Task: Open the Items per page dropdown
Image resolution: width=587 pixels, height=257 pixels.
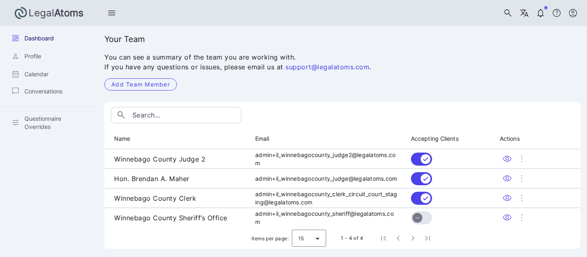Action: [x=309, y=238]
